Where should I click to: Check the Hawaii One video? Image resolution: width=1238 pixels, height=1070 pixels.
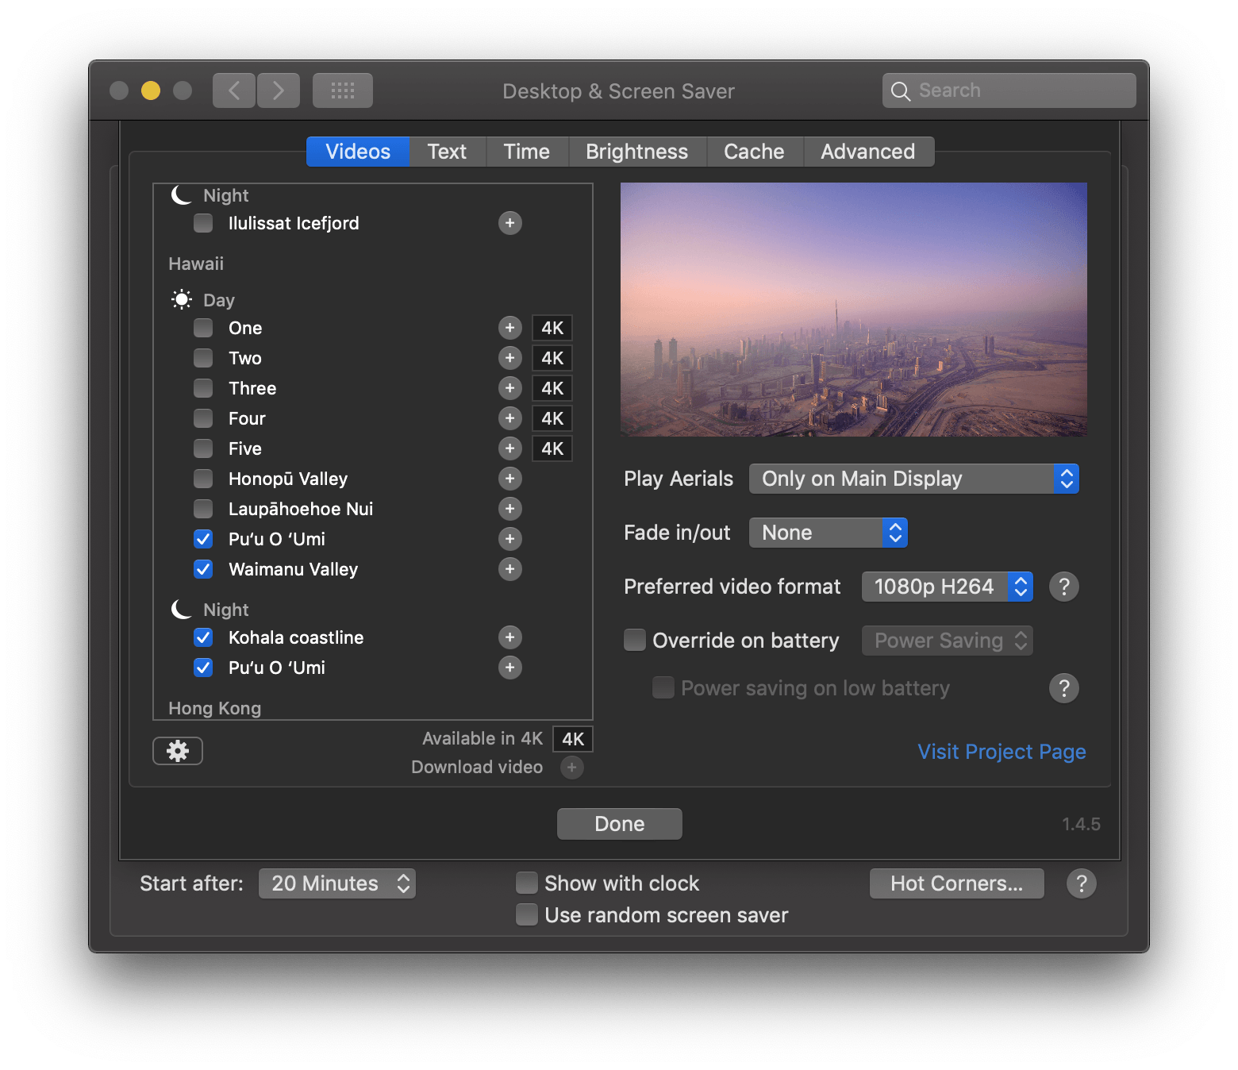pyautogui.click(x=203, y=328)
